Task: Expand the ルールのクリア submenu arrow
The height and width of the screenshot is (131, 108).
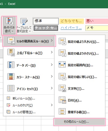Action: [52, 105]
